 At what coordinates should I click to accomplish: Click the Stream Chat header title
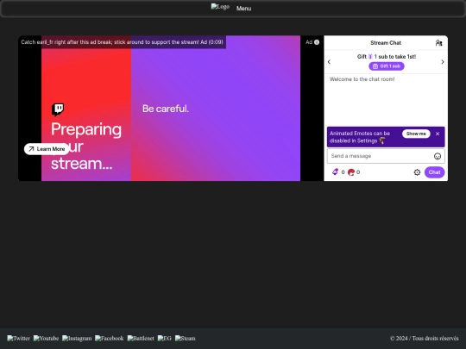386,43
